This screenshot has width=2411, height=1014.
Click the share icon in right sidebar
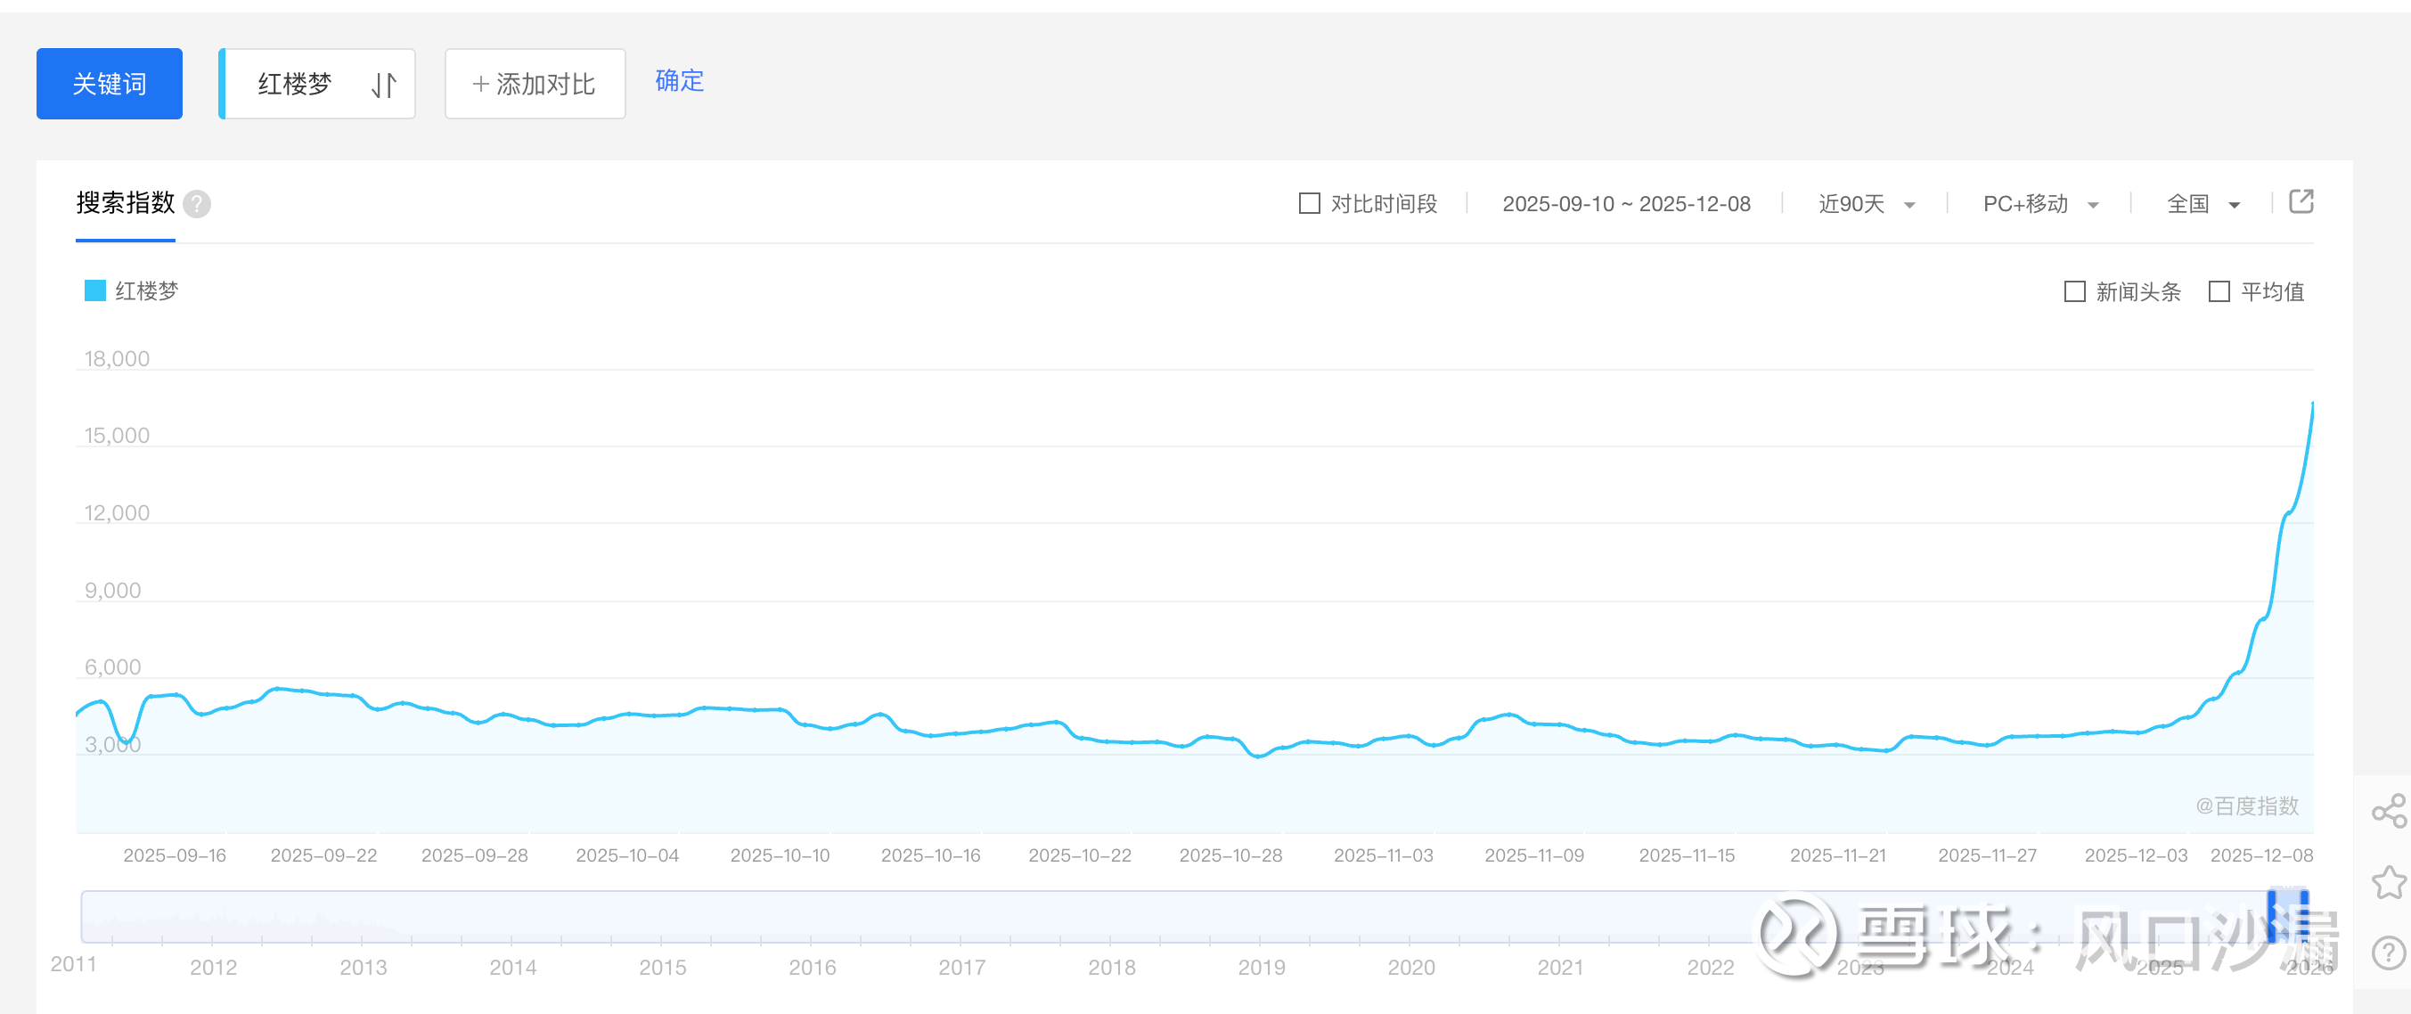(x=2389, y=811)
